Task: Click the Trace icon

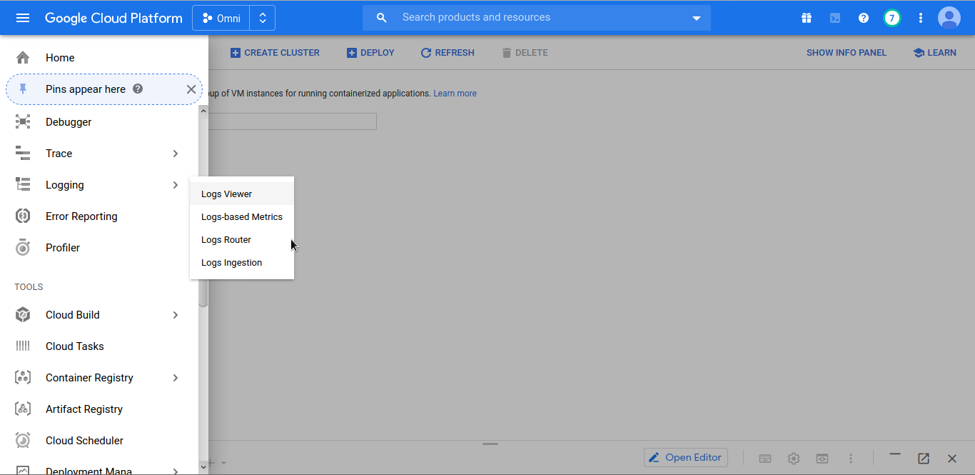Action: 23,154
